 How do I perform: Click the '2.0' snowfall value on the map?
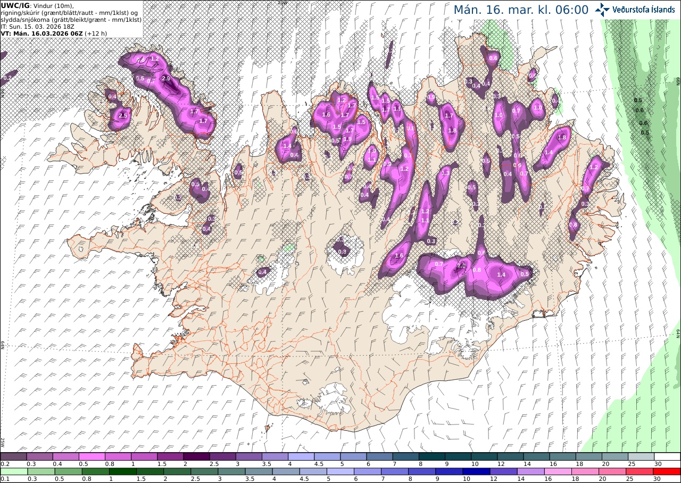(x=461, y=265)
